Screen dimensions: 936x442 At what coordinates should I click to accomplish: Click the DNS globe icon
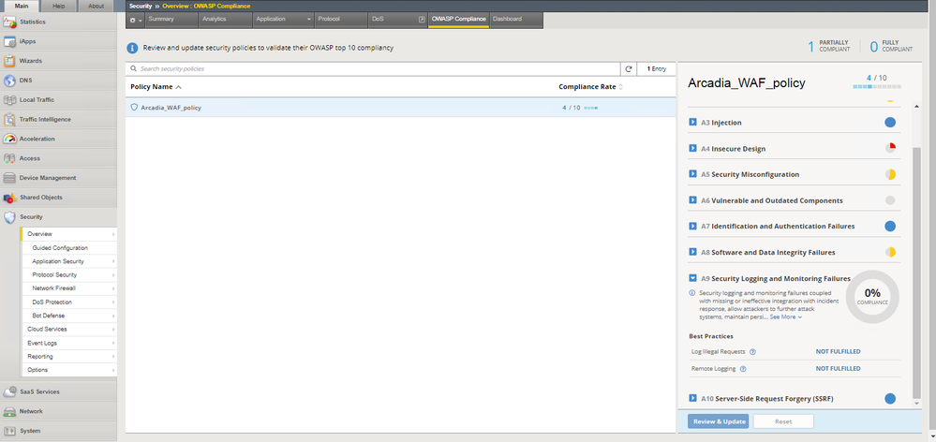[9, 81]
